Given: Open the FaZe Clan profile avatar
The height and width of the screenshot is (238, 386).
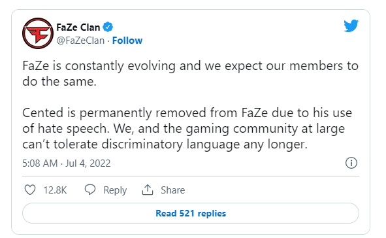Looking at the screenshot, I should tap(38, 33).
